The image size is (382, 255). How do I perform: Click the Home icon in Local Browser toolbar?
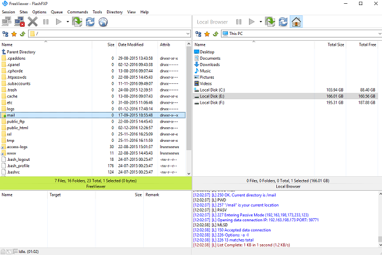(x=296, y=22)
